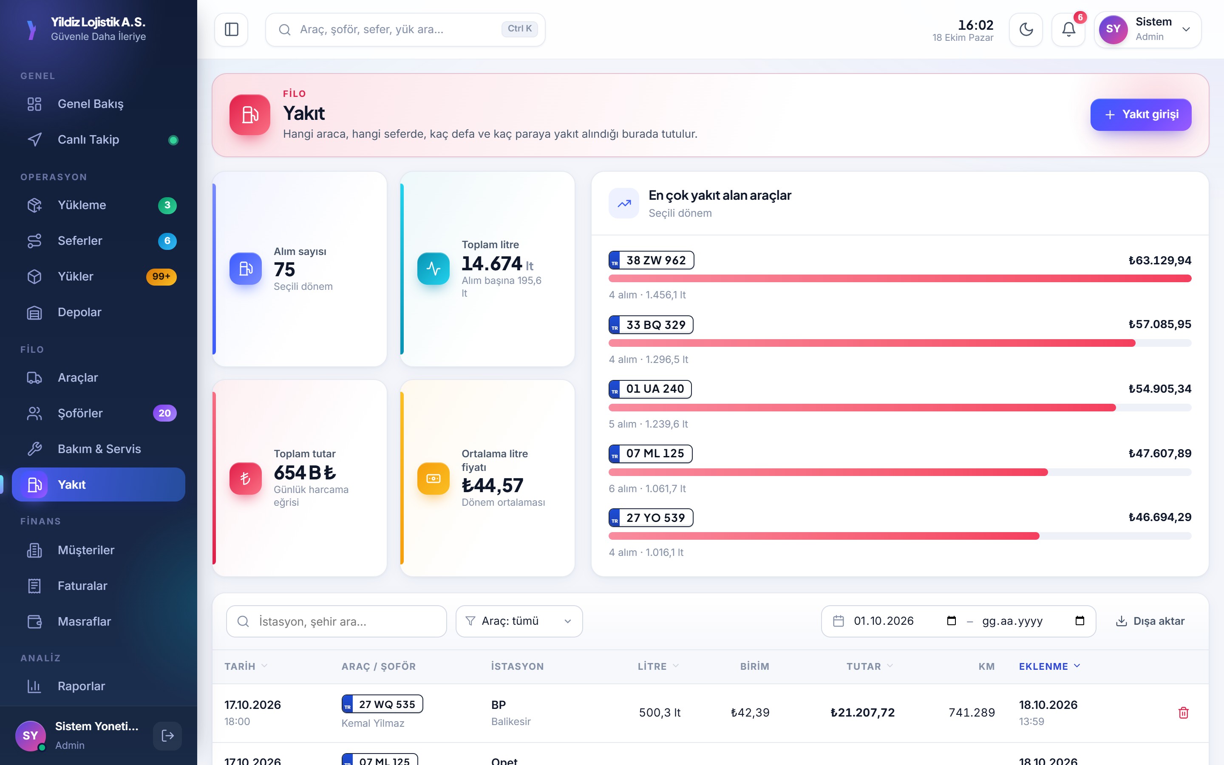
Task: Click the Alım sayısı card icon
Action: (245, 269)
